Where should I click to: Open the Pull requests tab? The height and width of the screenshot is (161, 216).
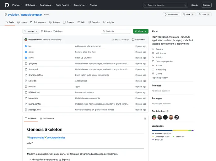38,22
